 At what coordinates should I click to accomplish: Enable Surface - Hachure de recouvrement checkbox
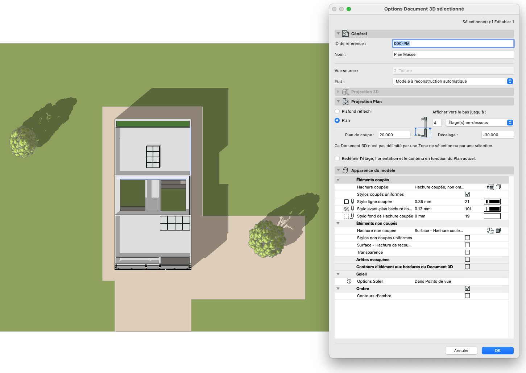point(467,245)
